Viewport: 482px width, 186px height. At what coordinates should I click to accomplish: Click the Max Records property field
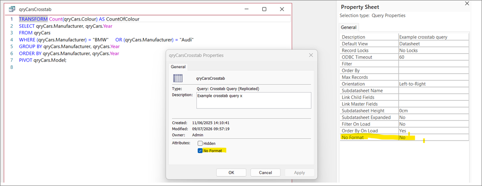433,77
